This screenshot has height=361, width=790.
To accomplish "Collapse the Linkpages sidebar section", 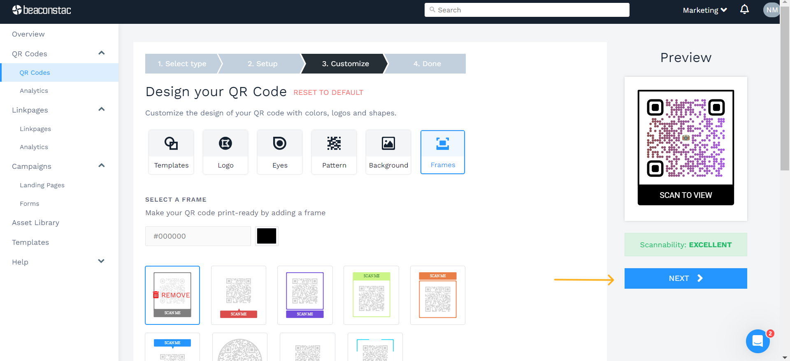I will (x=102, y=110).
